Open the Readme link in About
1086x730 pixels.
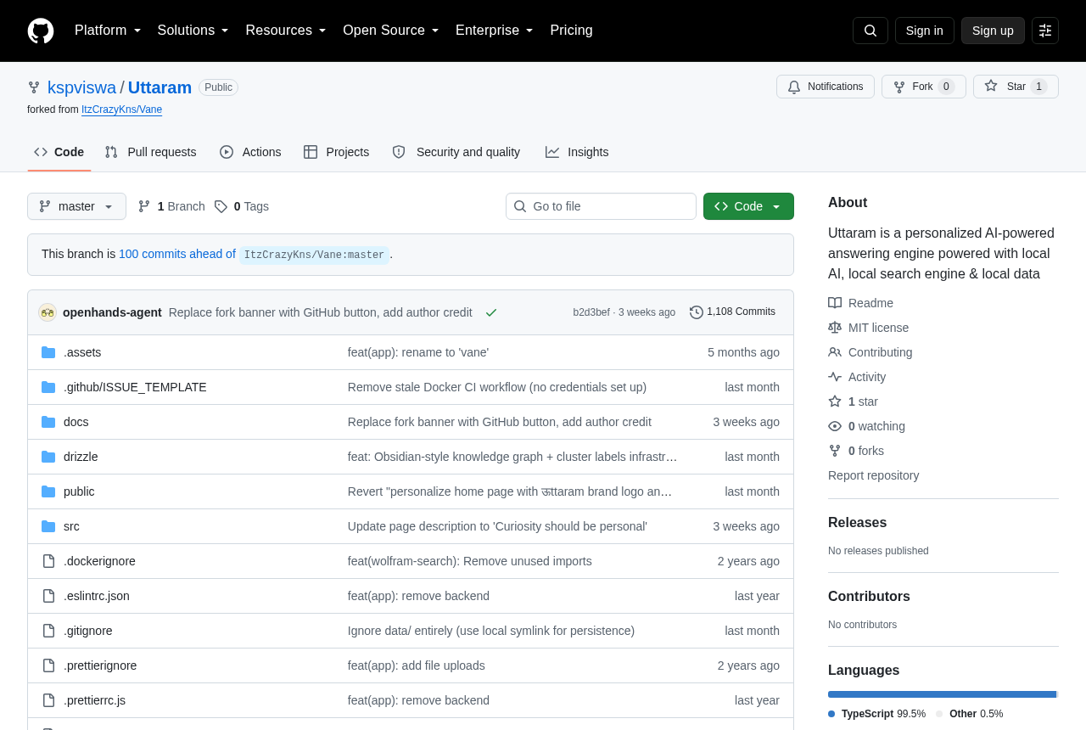[860, 303]
